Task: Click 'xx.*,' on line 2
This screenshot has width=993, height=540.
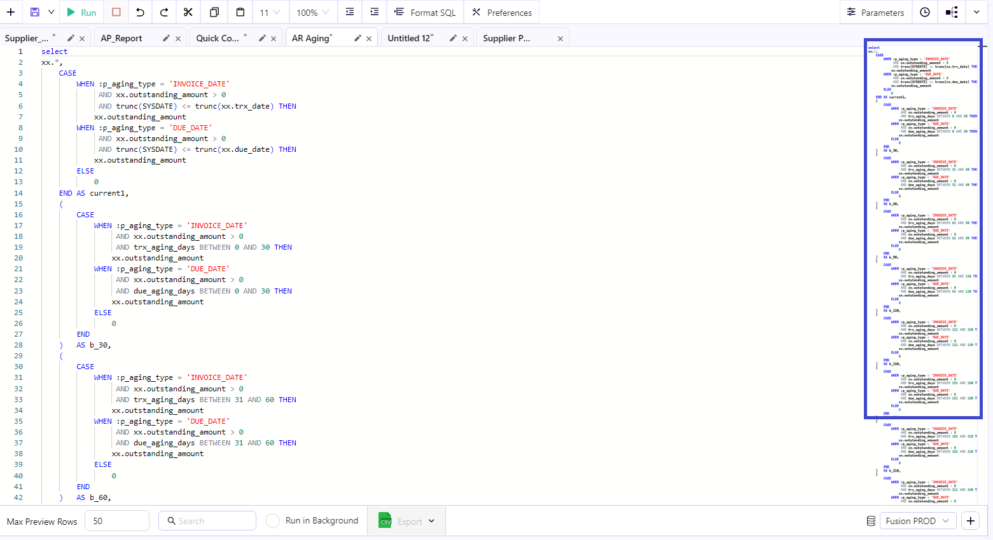Action: pyautogui.click(x=52, y=62)
